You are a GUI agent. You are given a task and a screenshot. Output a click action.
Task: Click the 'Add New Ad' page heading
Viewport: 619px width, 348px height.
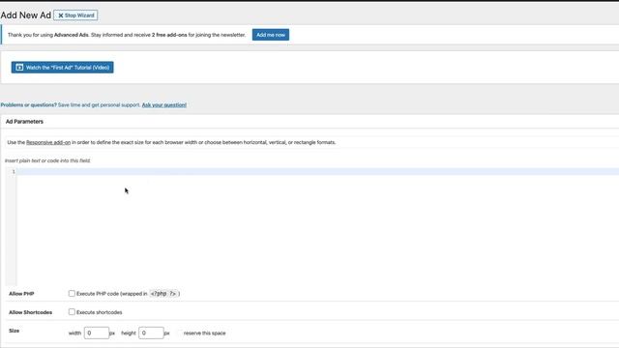[26, 15]
